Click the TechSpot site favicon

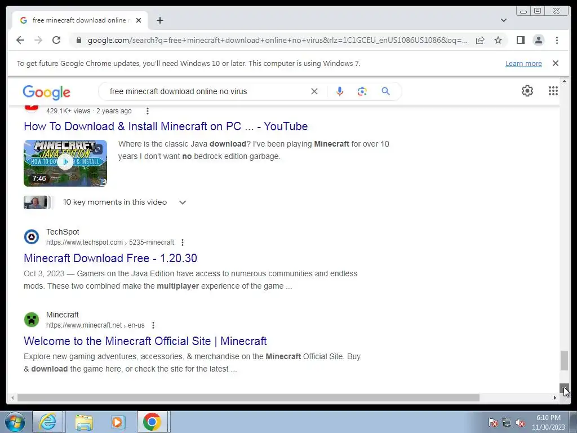(x=32, y=237)
